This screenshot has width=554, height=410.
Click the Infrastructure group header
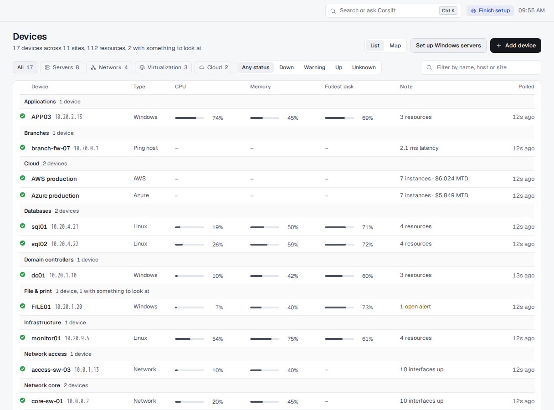(x=277, y=323)
